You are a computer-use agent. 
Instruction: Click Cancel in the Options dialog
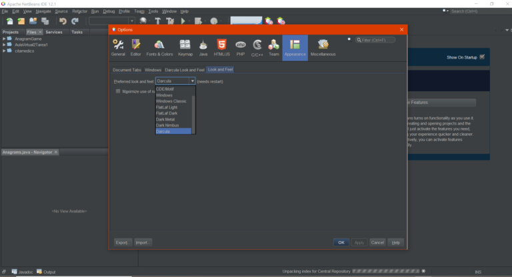(x=377, y=242)
